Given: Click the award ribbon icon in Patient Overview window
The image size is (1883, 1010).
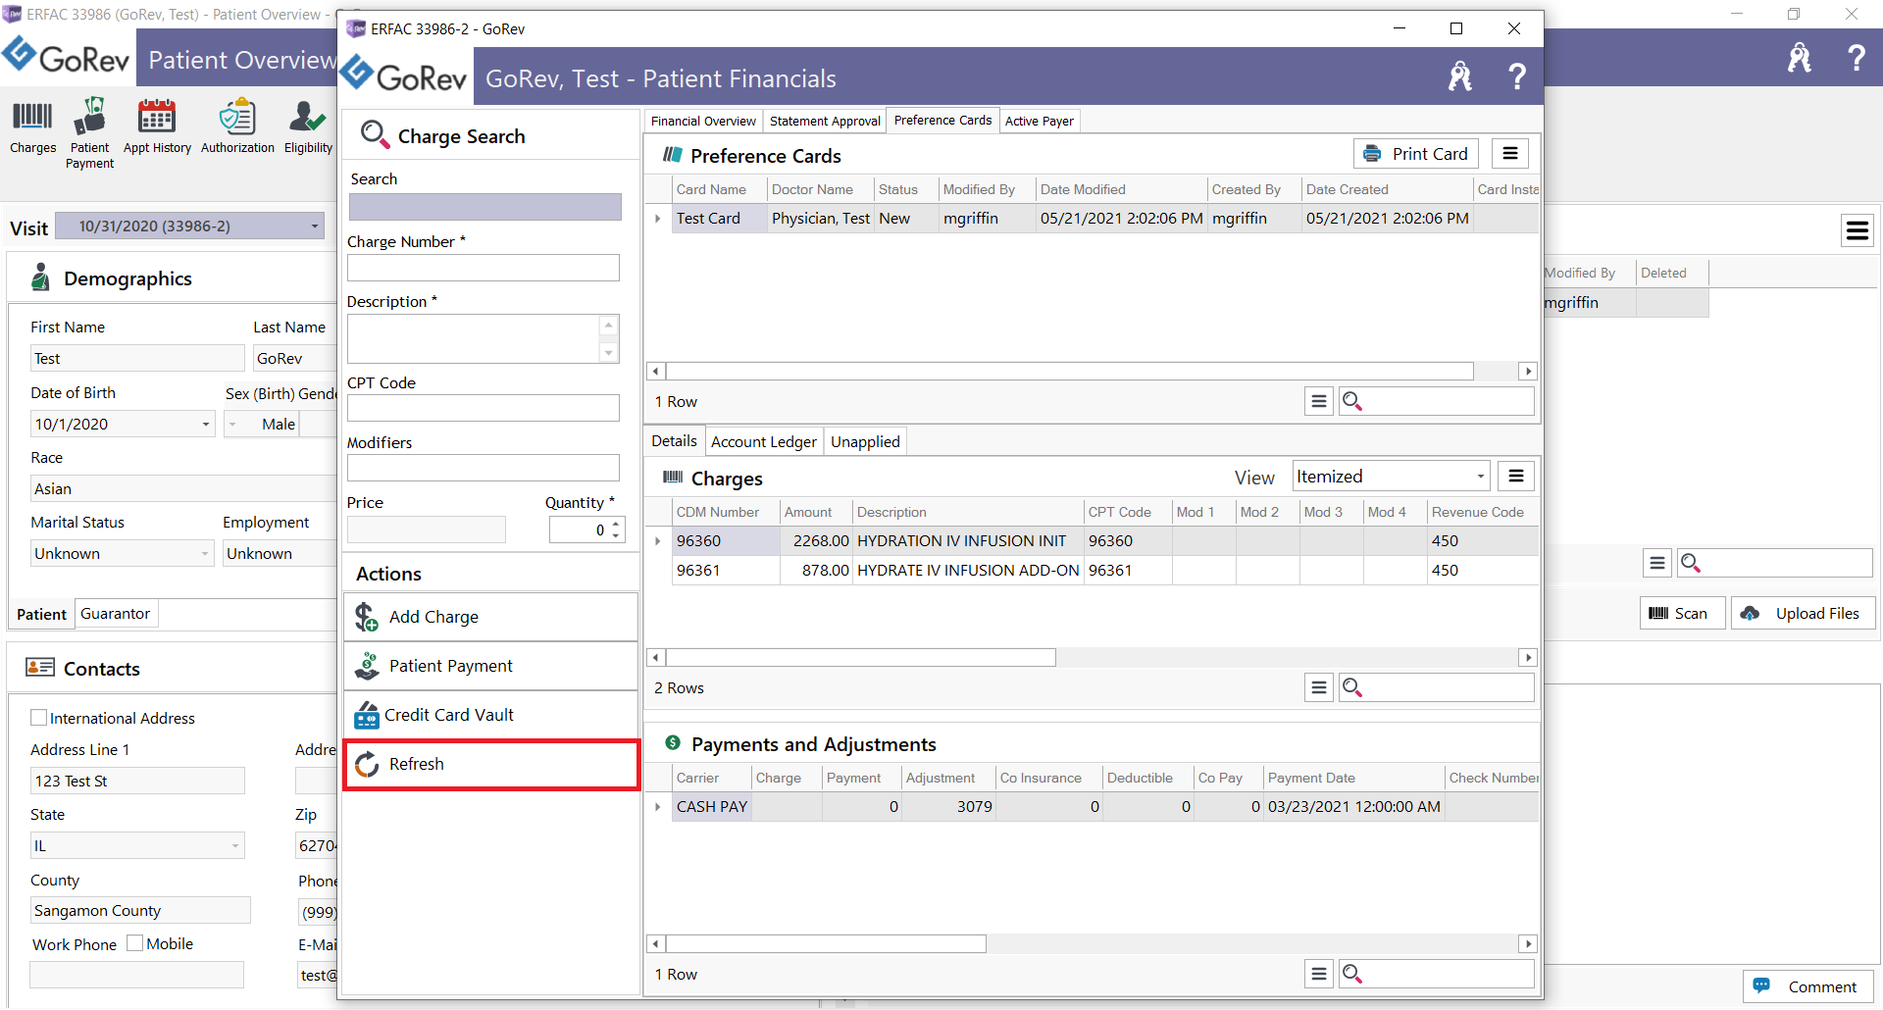Looking at the screenshot, I should (x=1799, y=58).
